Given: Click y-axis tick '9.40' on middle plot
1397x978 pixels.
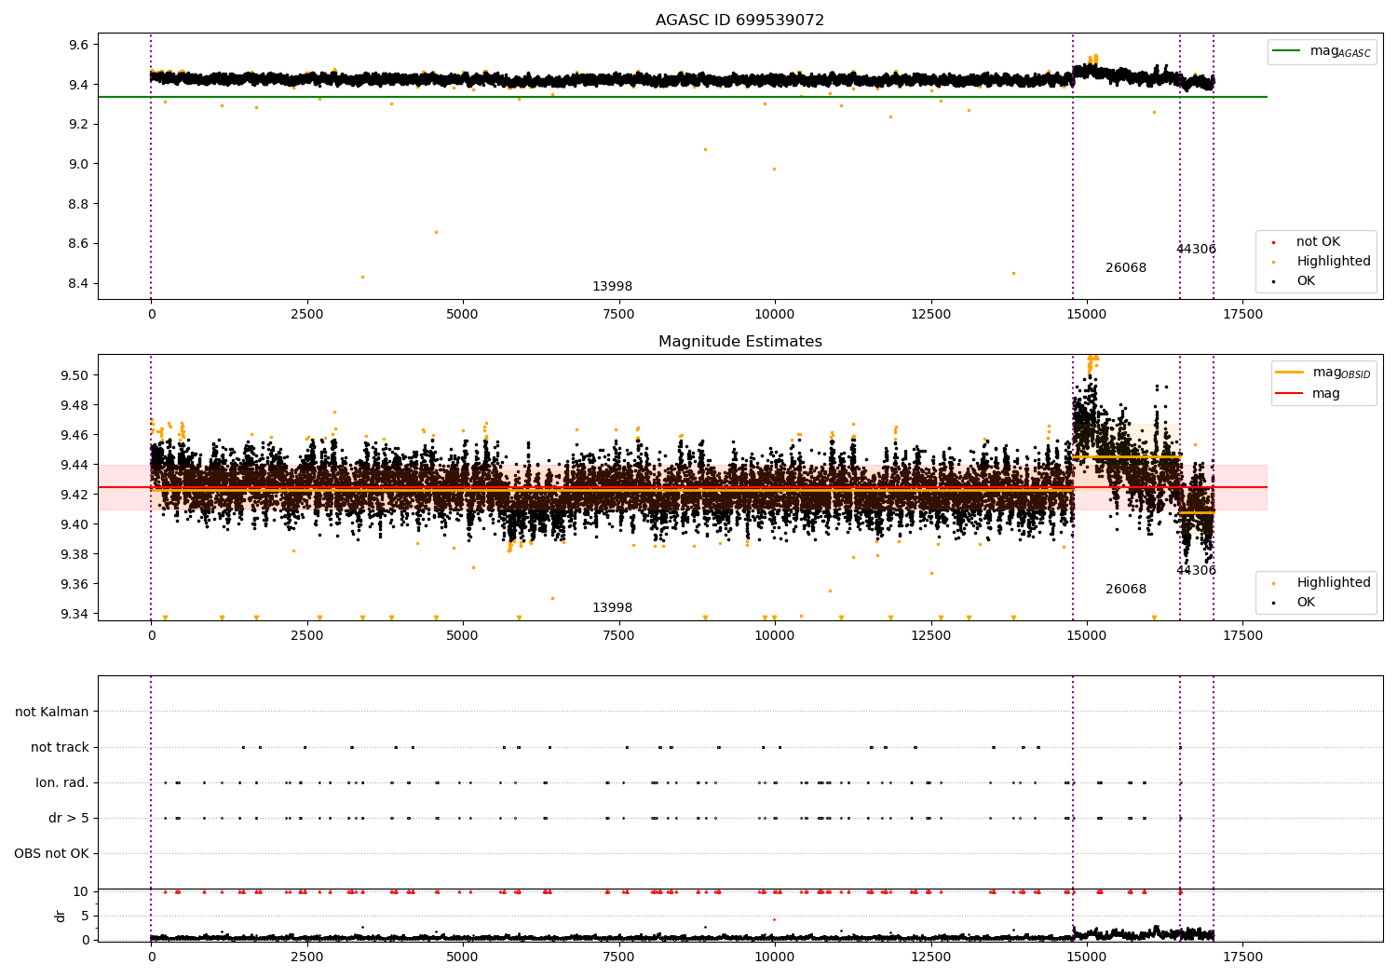Looking at the screenshot, I should click(x=75, y=524).
